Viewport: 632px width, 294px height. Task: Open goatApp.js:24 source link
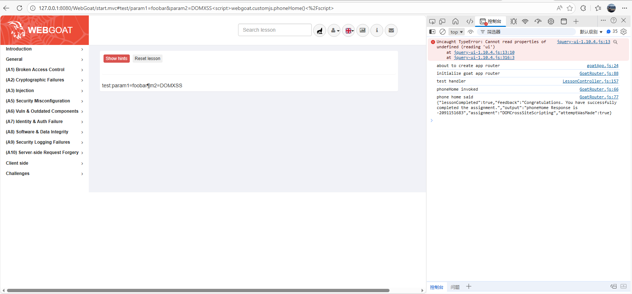603,66
